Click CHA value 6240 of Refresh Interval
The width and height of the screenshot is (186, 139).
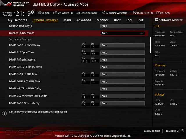85,61
